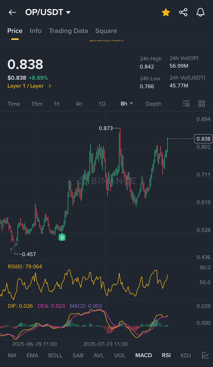This screenshot has width=213, height=367.
Task: Switch to the Price tab
Action: click(15, 31)
